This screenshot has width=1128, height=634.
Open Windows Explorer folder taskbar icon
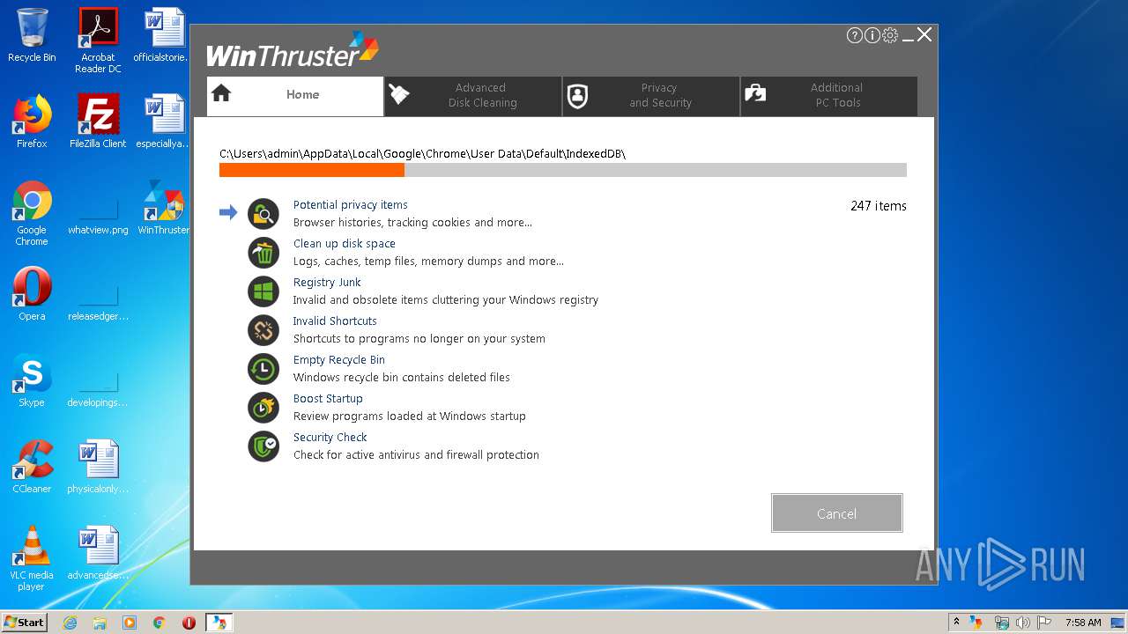[100, 623]
